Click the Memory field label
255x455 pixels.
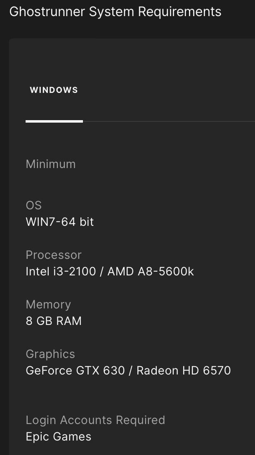pos(48,304)
